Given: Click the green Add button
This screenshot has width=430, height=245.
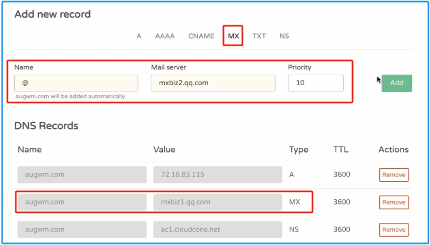Looking at the screenshot, I should tap(397, 83).
